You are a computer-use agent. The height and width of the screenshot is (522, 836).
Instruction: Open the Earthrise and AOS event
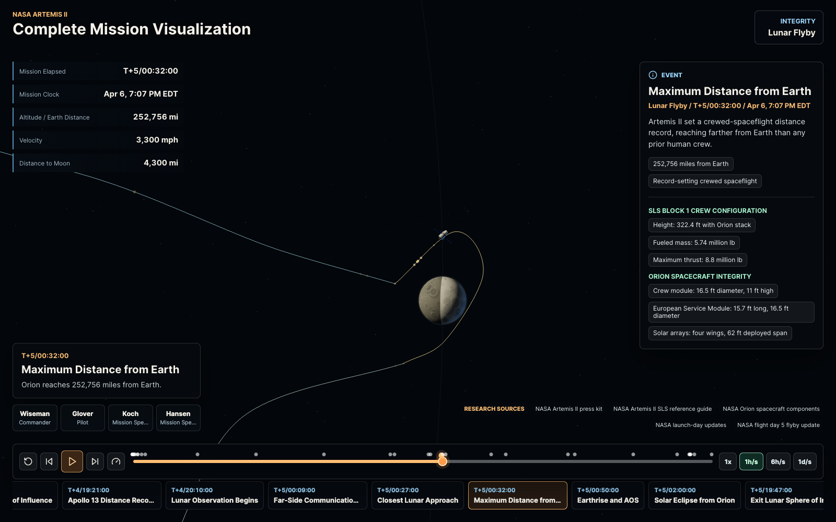click(x=608, y=495)
